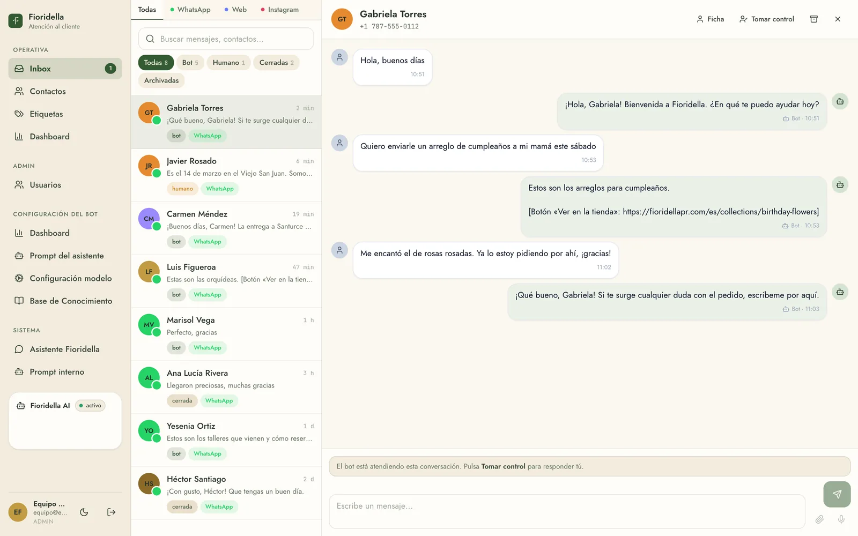Open Luis Figueroa conversation
This screenshot has height=536, width=858.
(226, 281)
